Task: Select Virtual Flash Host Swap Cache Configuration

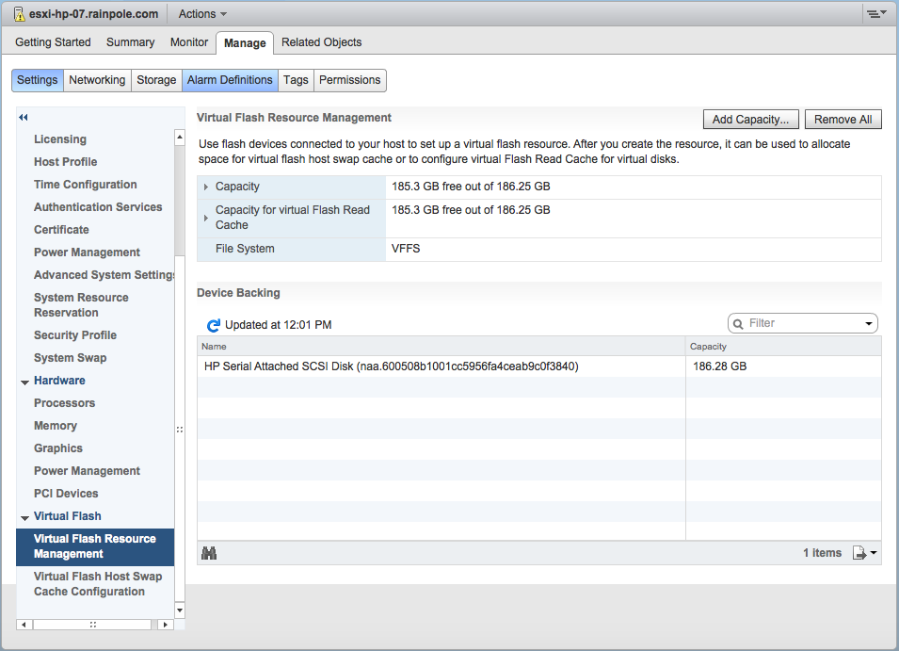Action: 97,584
